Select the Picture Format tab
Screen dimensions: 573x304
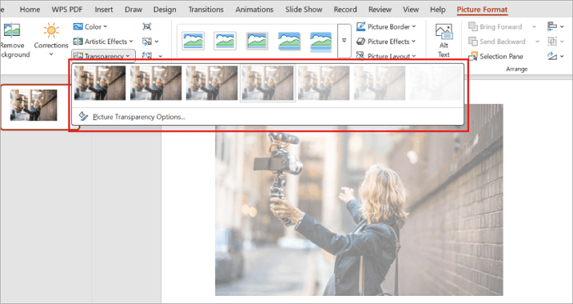[482, 10]
